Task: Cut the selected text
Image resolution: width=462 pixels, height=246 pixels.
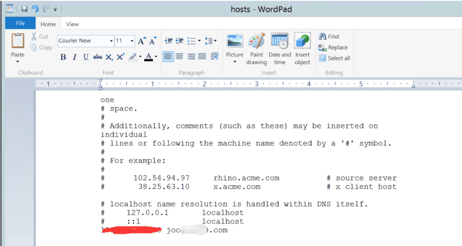Action: click(x=40, y=37)
